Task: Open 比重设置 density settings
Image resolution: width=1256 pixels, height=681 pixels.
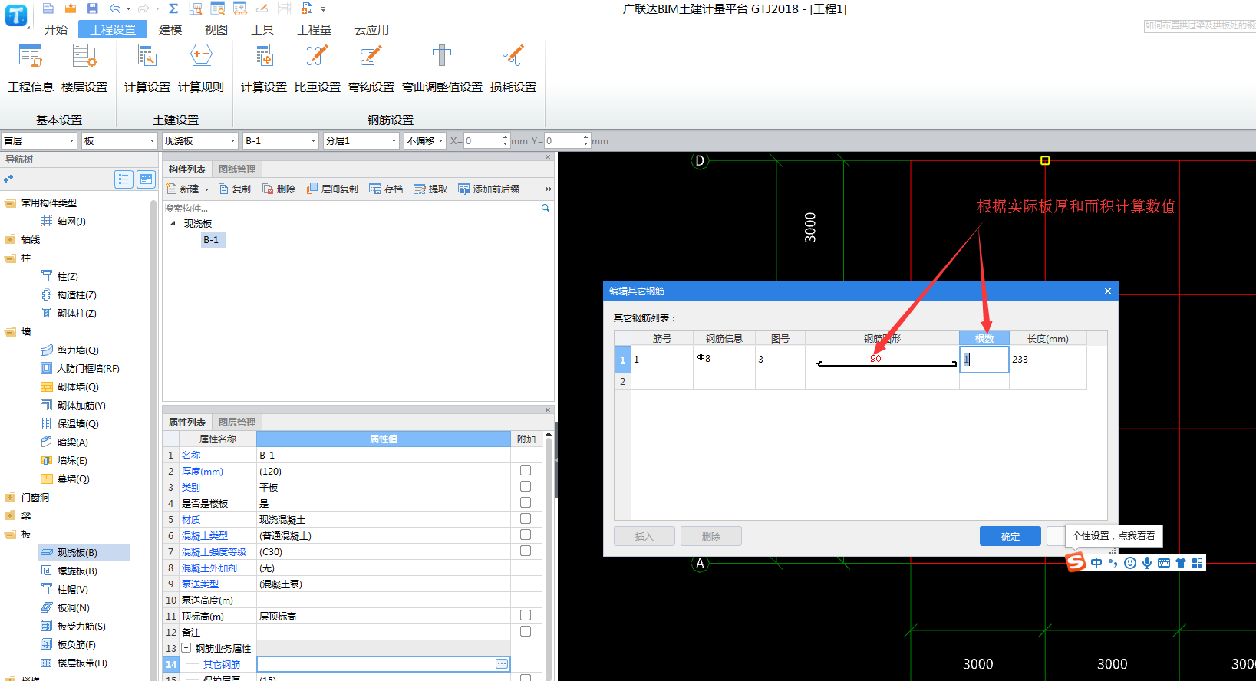Action: (318, 69)
